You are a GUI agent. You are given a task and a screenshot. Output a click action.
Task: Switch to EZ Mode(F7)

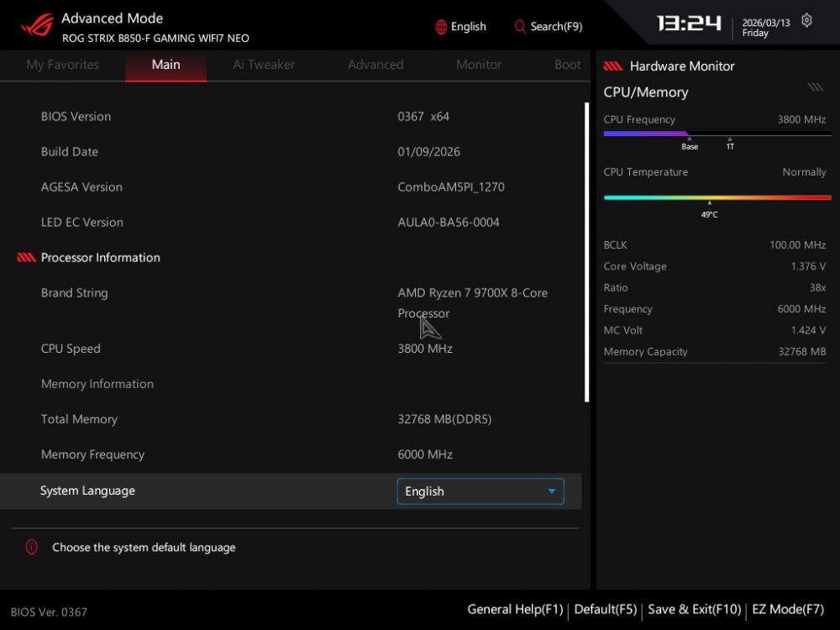(787, 610)
